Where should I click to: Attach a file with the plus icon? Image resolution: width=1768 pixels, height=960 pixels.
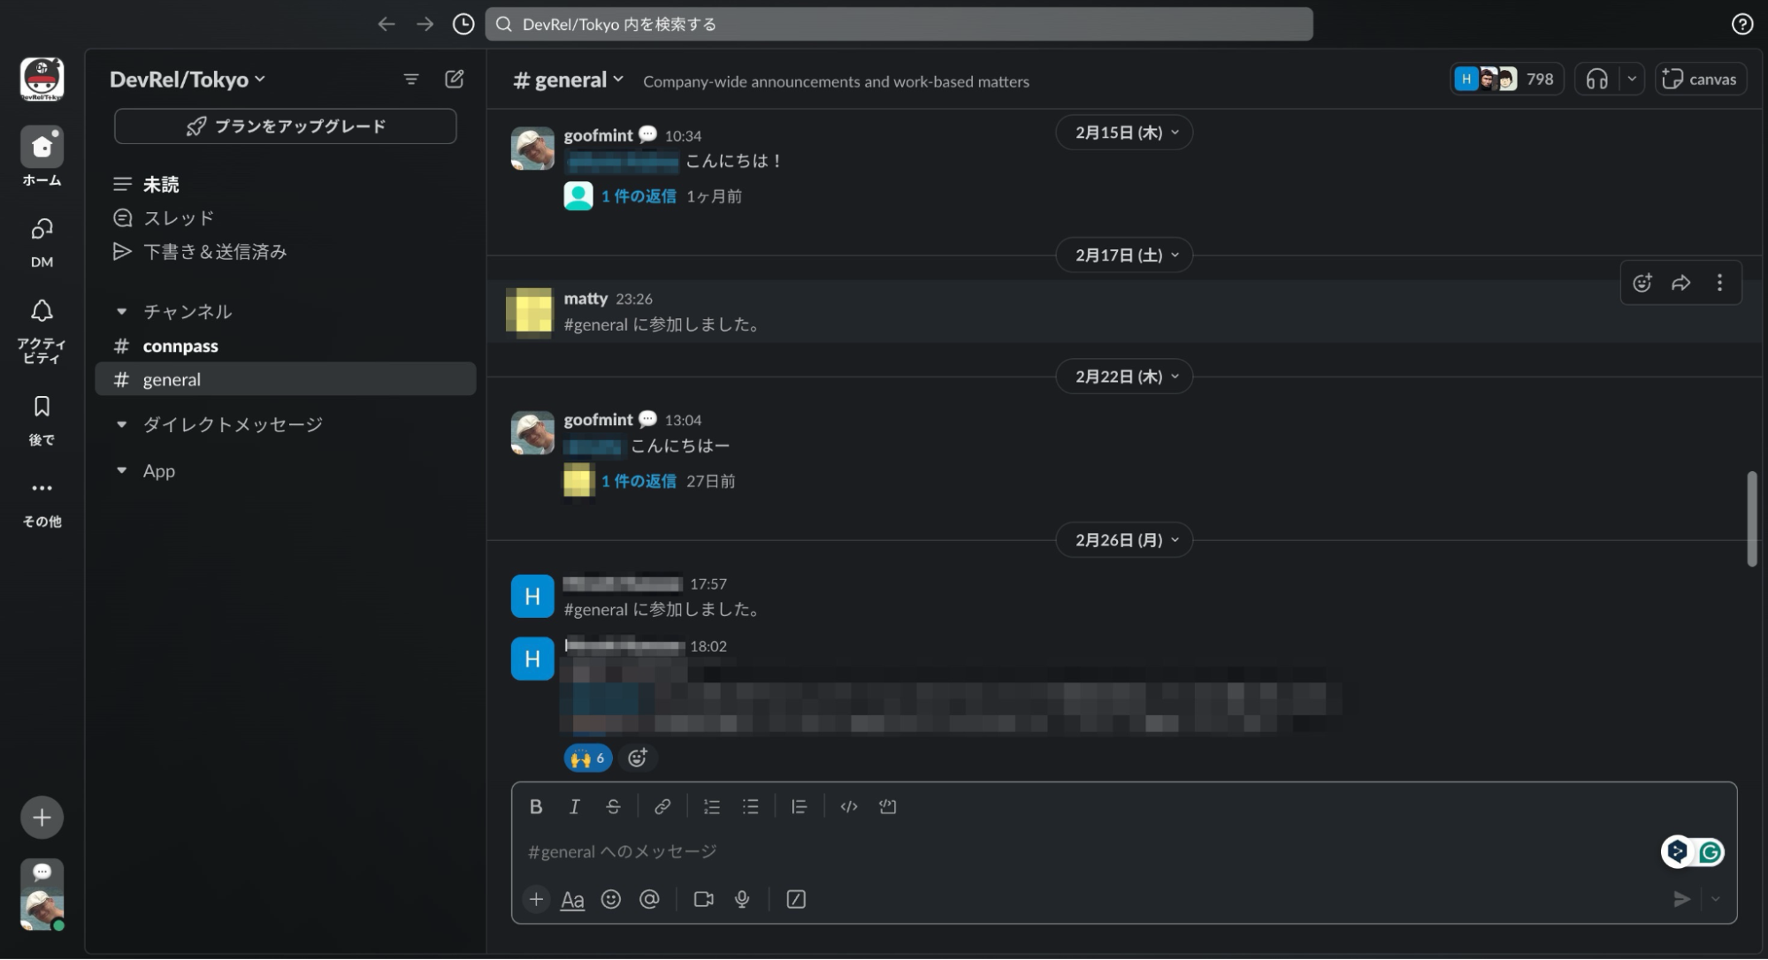pos(536,900)
